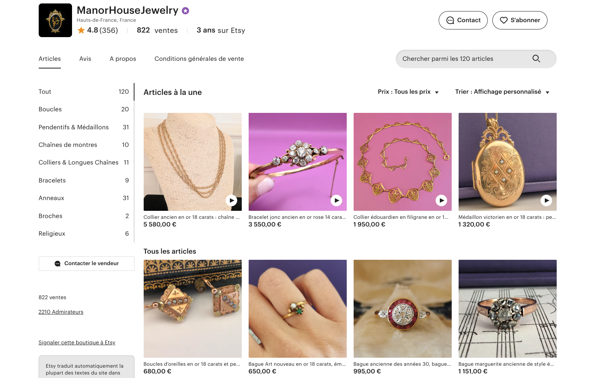
Task: Open Conditions générales de vente tab
Action: [199, 59]
